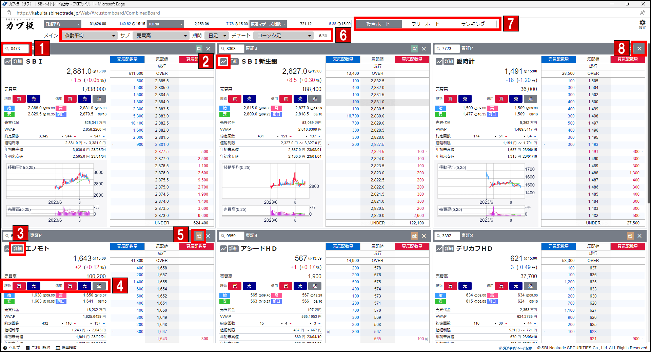Click 信用 買 button for 愛時計
Screen dimensions: 651x352
click(x=501, y=99)
